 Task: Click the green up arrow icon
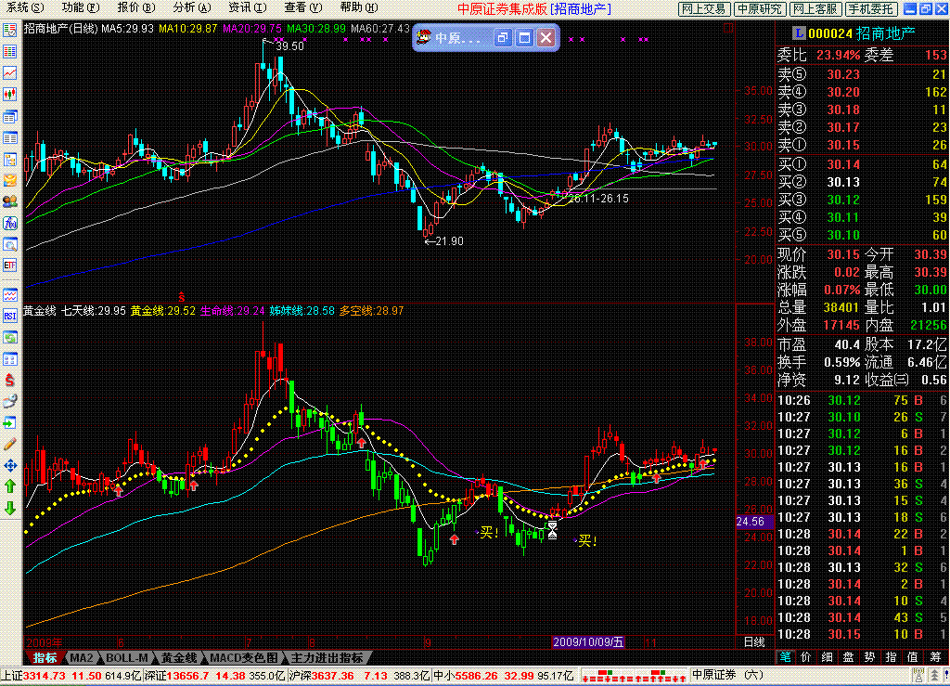point(9,486)
